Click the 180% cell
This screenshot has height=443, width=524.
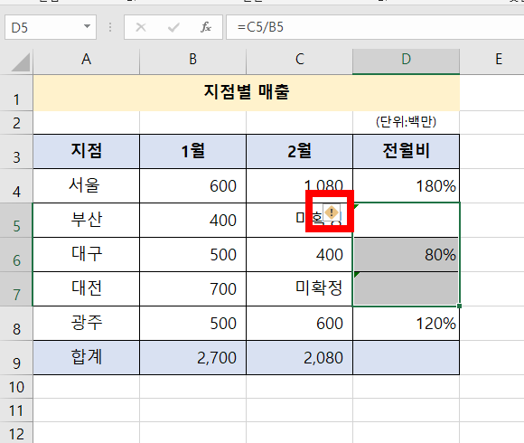click(x=406, y=186)
